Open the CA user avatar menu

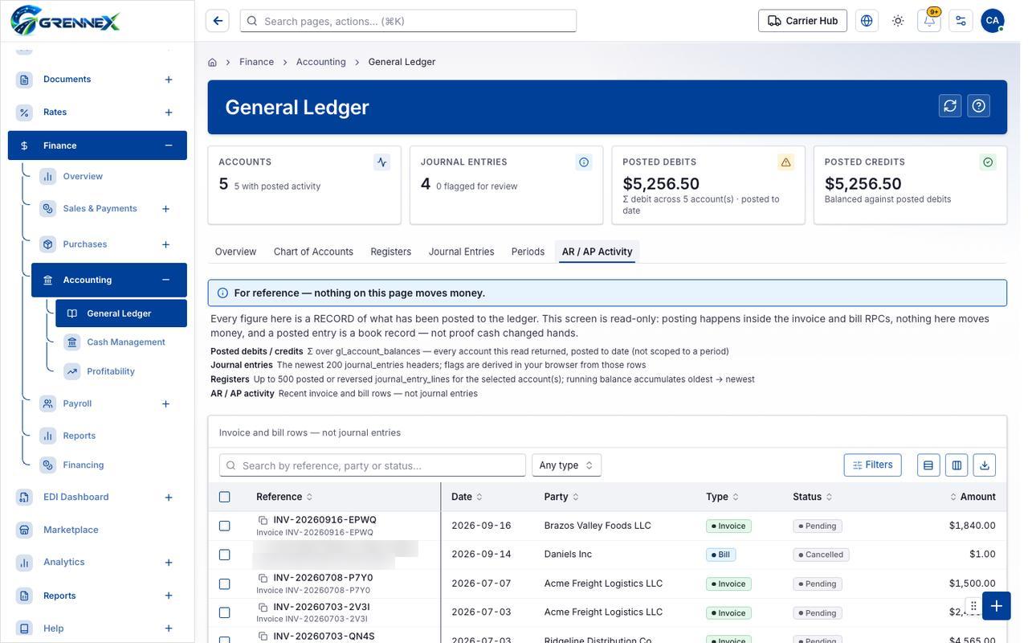click(993, 21)
